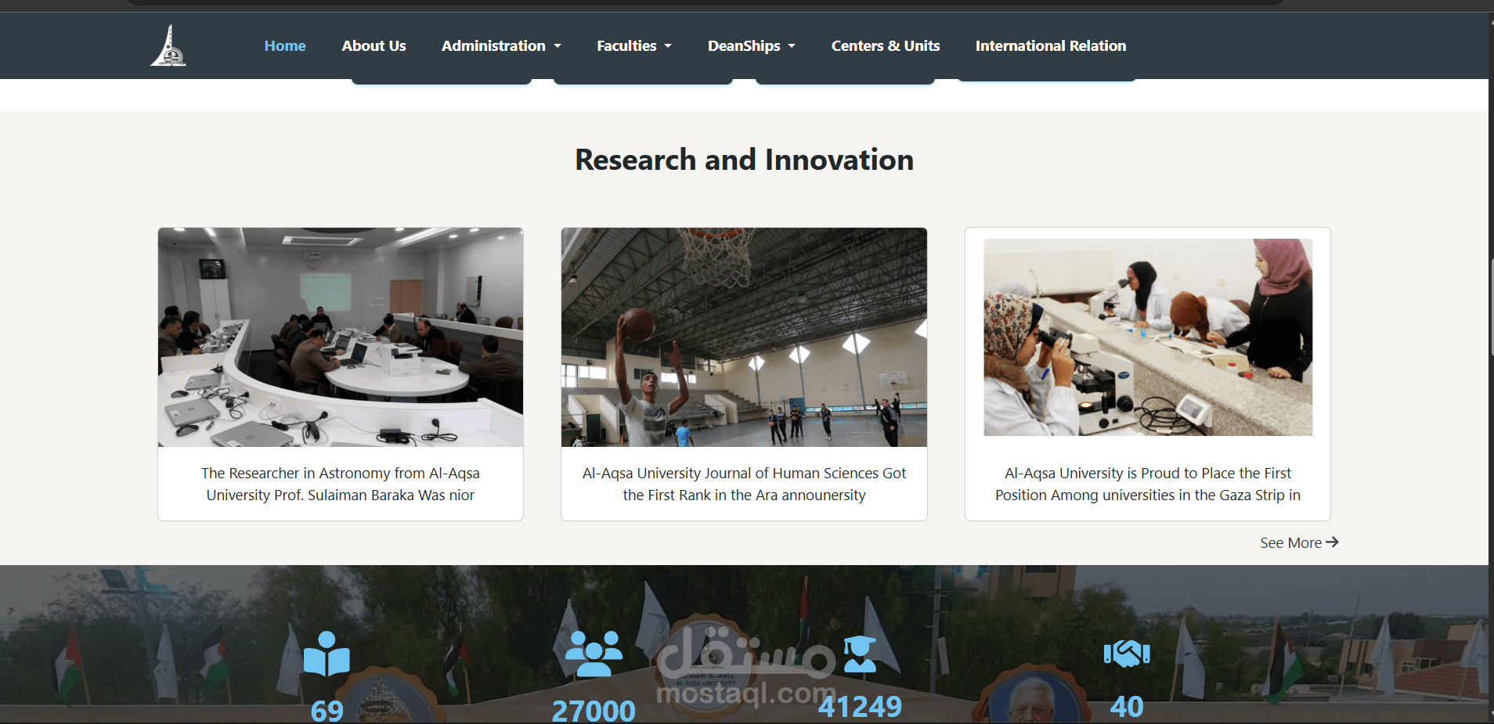Image resolution: width=1494 pixels, height=724 pixels.
Task: Click the See More link
Action: [x=1299, y=542]
